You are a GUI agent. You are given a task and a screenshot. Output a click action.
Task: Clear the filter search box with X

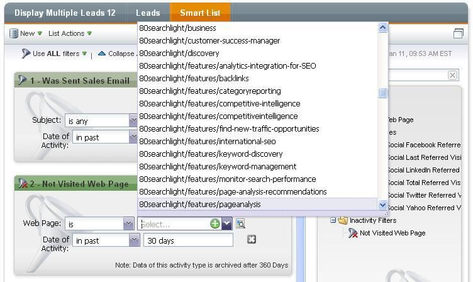click(452, 76)
